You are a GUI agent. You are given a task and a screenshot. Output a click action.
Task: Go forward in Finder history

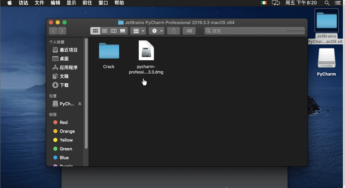coord(62,31)
